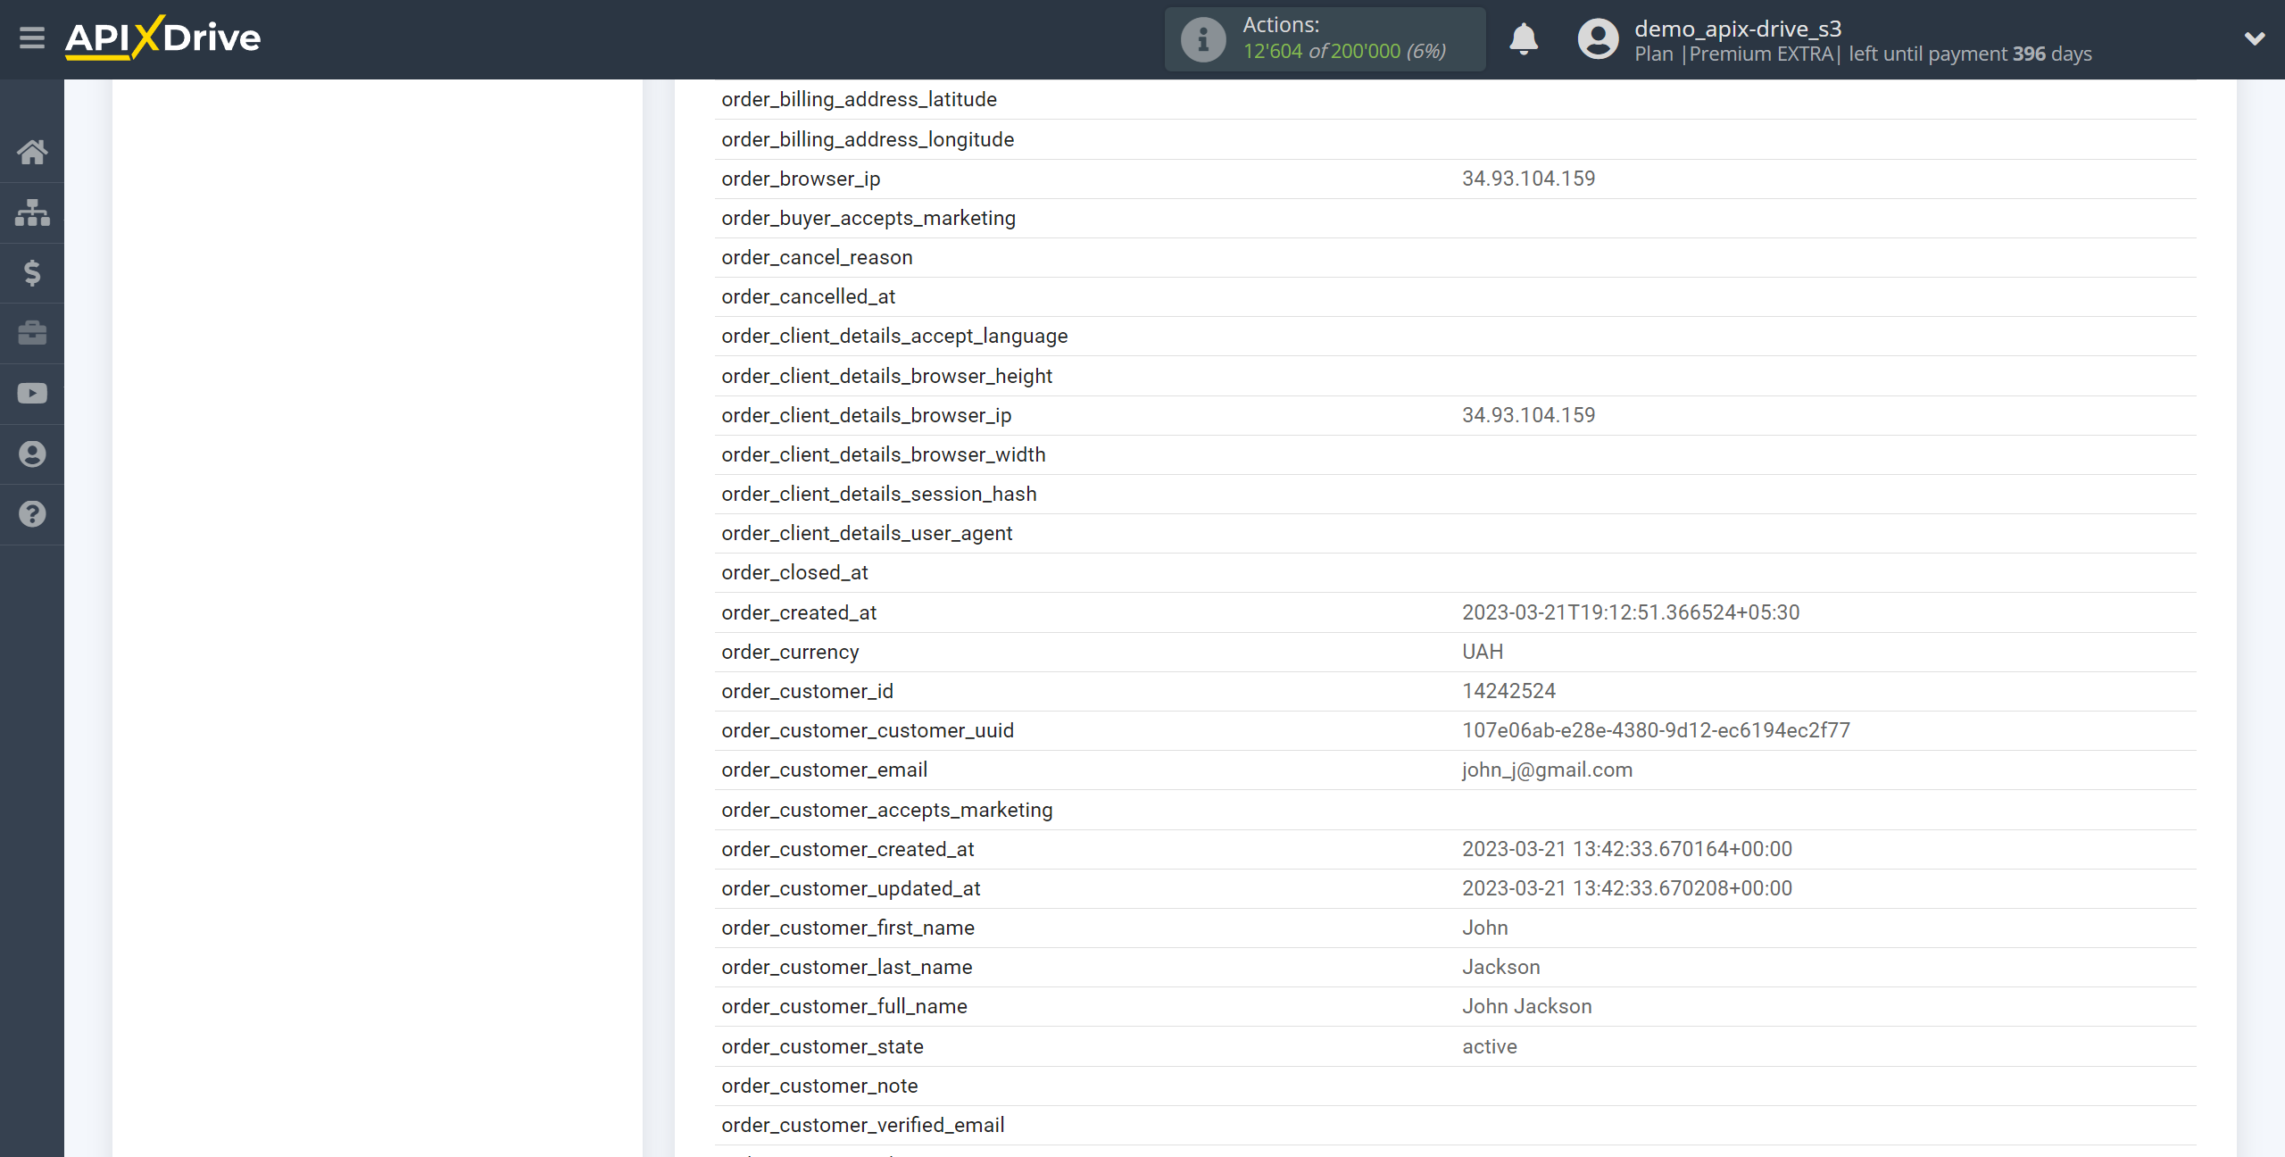The height and width of the screenshot is (1157, 2285).
Task: Select the first name value John
Action: [1484, 928]
